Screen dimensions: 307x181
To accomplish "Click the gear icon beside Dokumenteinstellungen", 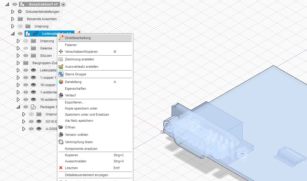I will pyautogui.click(x=20, y=12).
